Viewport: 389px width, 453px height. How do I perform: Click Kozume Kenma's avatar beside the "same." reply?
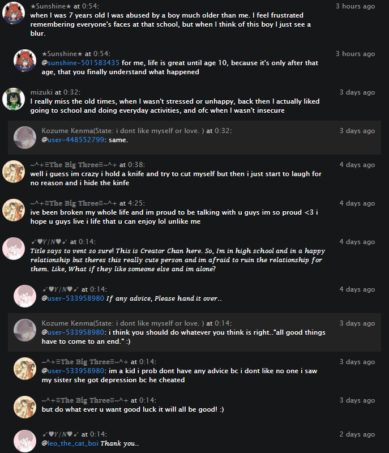click(25, 137)
